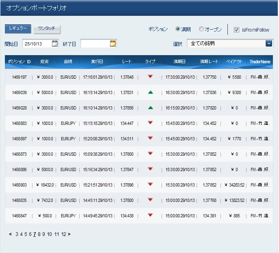Click the red down arrow in row 1468886
The width and height of the screenshot is (279, 253).
click(150, 169)
